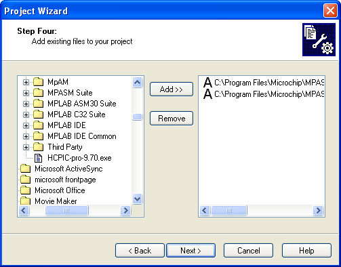This screenshot has width=341, height=267.
Task: Click the added files list's horizontal scroll thumb
Action: click(x=229, y=210)
